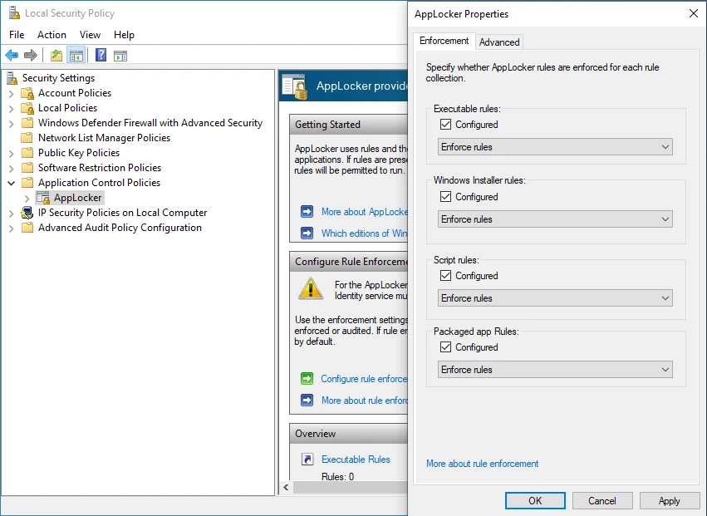The height and width of the screenshot is (516, 707).
Task: Click OK in AppLocker Properties
Action: click(535, 501)
